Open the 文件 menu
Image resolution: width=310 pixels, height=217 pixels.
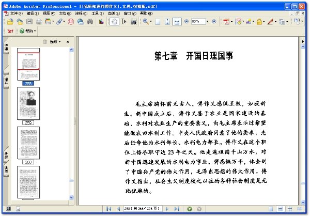pos(17,13)
